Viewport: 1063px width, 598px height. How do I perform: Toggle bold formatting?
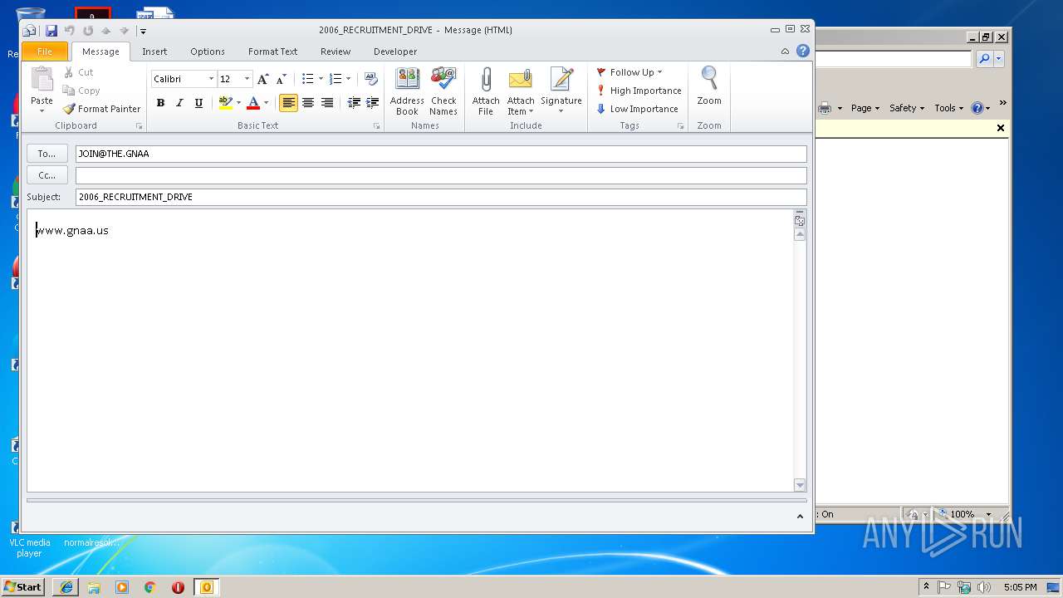(160, 103)
